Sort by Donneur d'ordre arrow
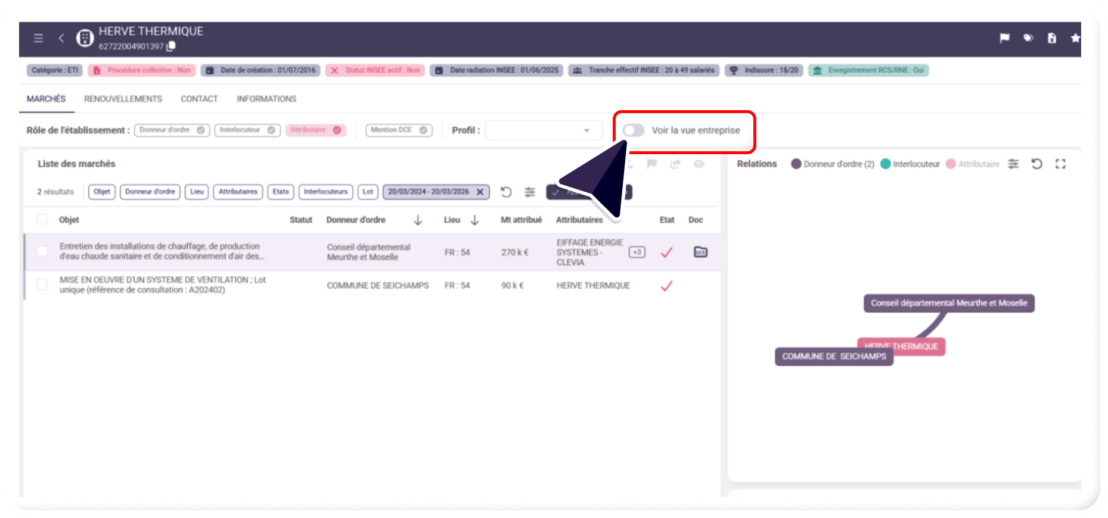This screenshot has width=1108, height=518. click(x=418, y=220)
